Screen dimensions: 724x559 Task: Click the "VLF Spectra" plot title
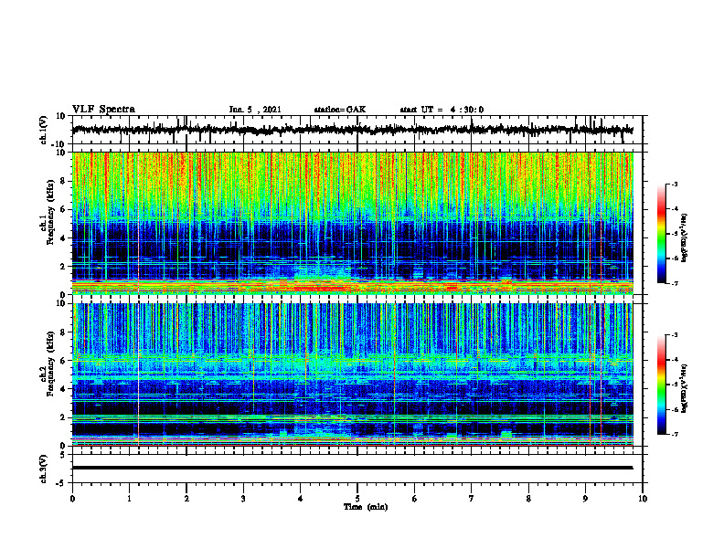point(103,110)
